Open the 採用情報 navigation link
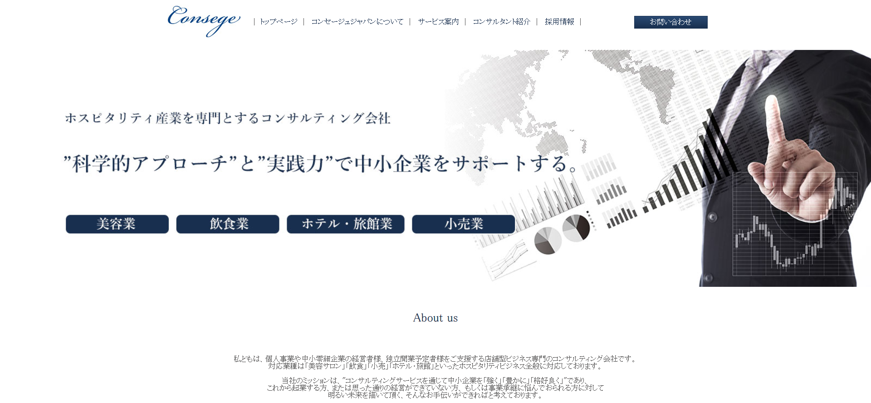 559,22
